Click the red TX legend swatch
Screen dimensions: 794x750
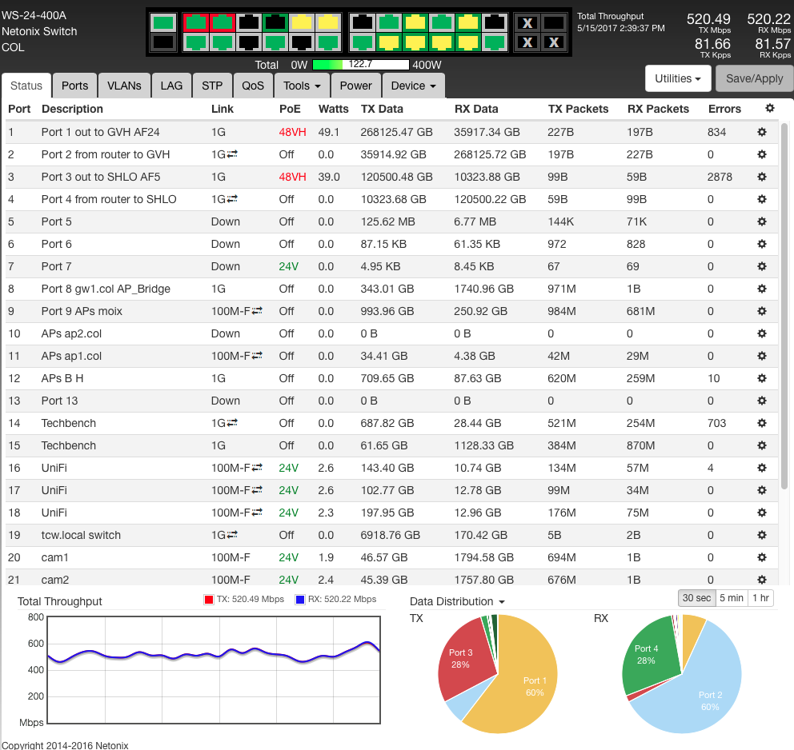click(210, 600)
